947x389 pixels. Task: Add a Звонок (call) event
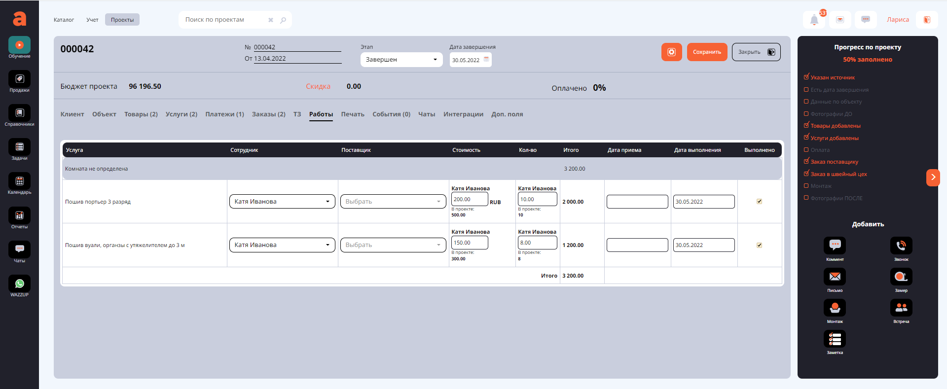click(901, 246)
